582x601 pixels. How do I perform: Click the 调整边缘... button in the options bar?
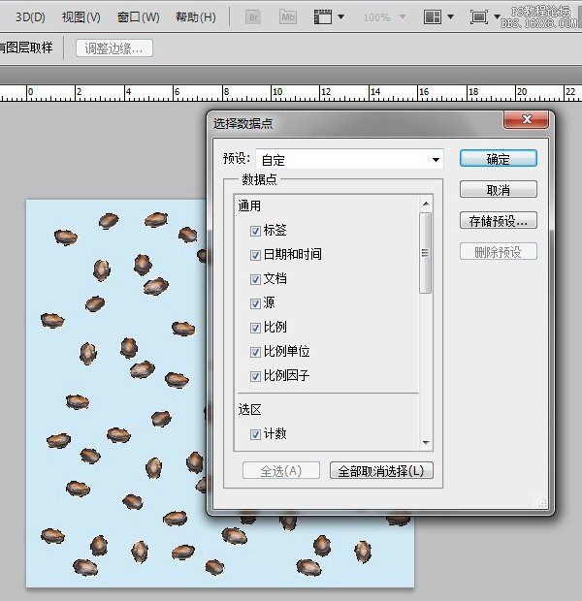tap(114, 48)
